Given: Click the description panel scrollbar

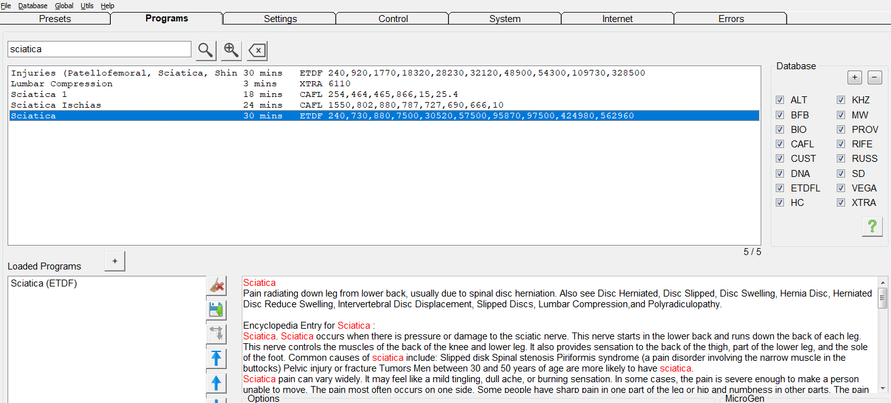Looking at the screenshot, I should (x=883, y=334).
